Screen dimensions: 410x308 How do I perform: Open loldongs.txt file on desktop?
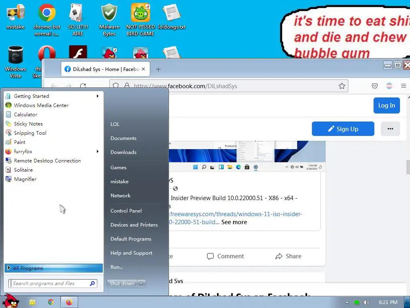pos(172,16)
